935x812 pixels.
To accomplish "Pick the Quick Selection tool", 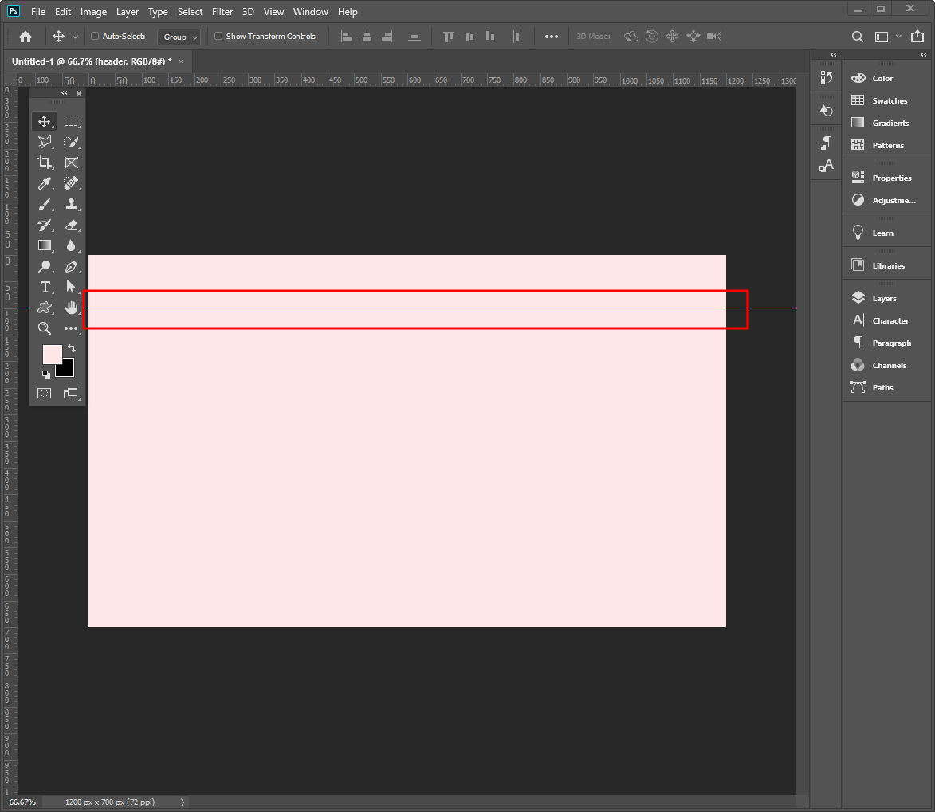I will click(x=71, y=142).
